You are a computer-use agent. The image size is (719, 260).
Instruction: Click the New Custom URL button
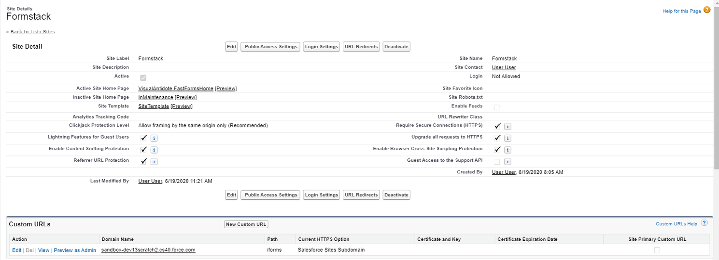click(x=246, y=224)
